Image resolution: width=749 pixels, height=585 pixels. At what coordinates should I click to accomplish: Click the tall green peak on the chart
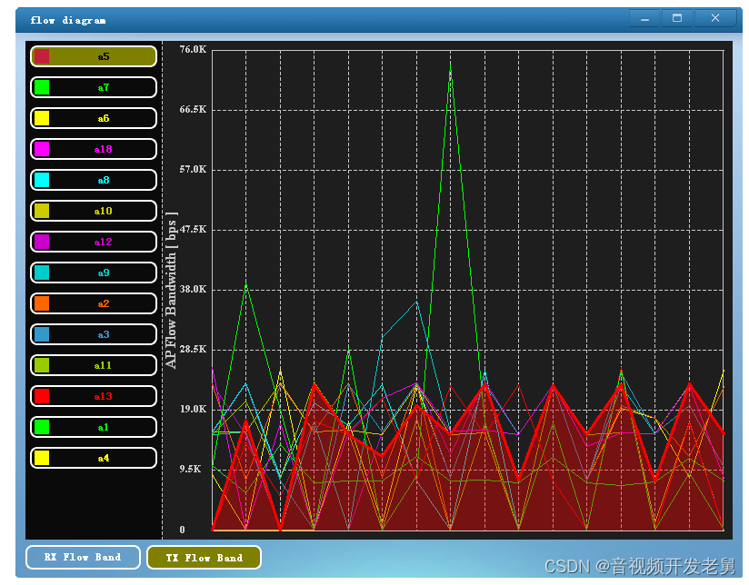click(450, 73)
